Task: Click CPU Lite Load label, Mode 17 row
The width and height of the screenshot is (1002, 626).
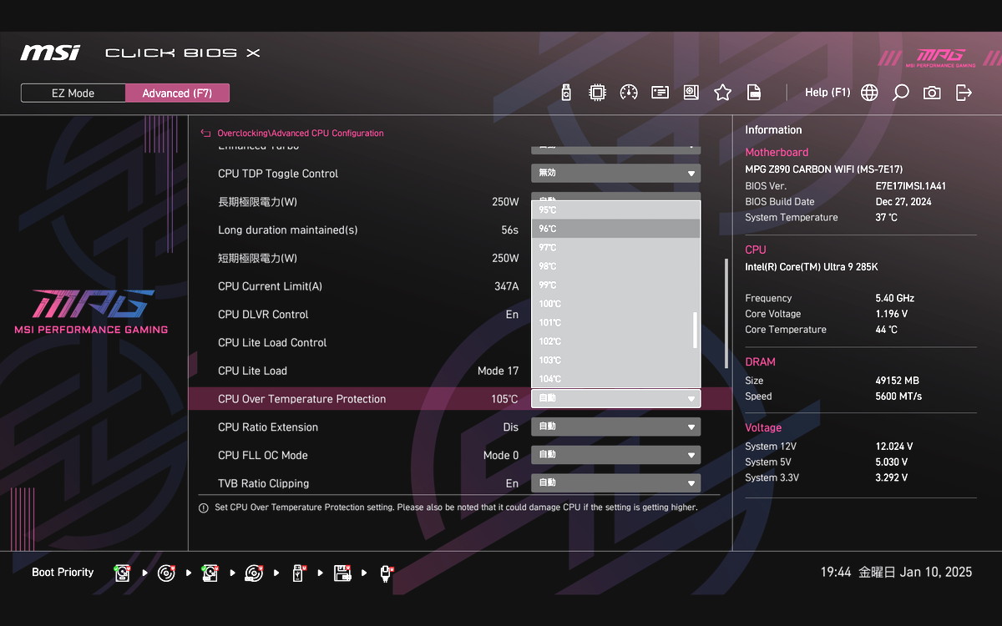Action: coord(252,371)
